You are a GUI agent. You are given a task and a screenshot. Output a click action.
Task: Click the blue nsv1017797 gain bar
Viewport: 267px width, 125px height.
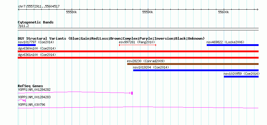point(27,45)
